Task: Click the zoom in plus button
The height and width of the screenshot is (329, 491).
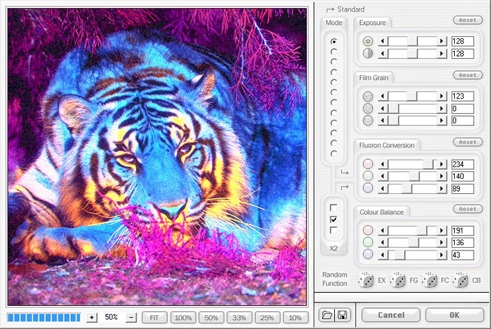Action: [x=92, y=317]
